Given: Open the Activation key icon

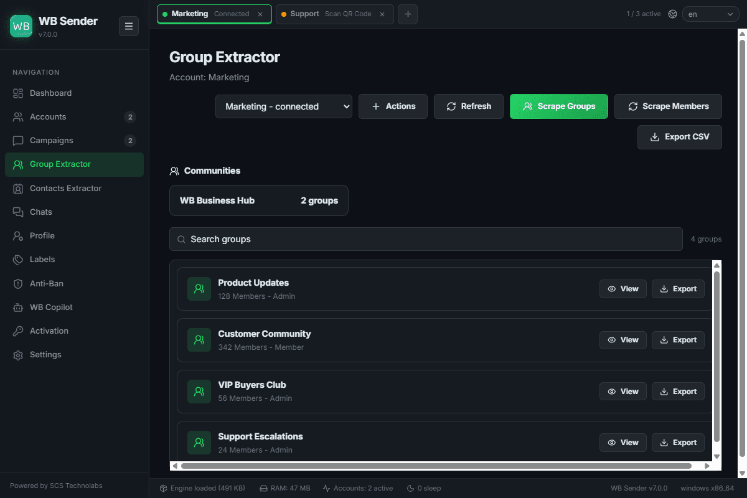Looking at the screenshot, I should [18, 331].
